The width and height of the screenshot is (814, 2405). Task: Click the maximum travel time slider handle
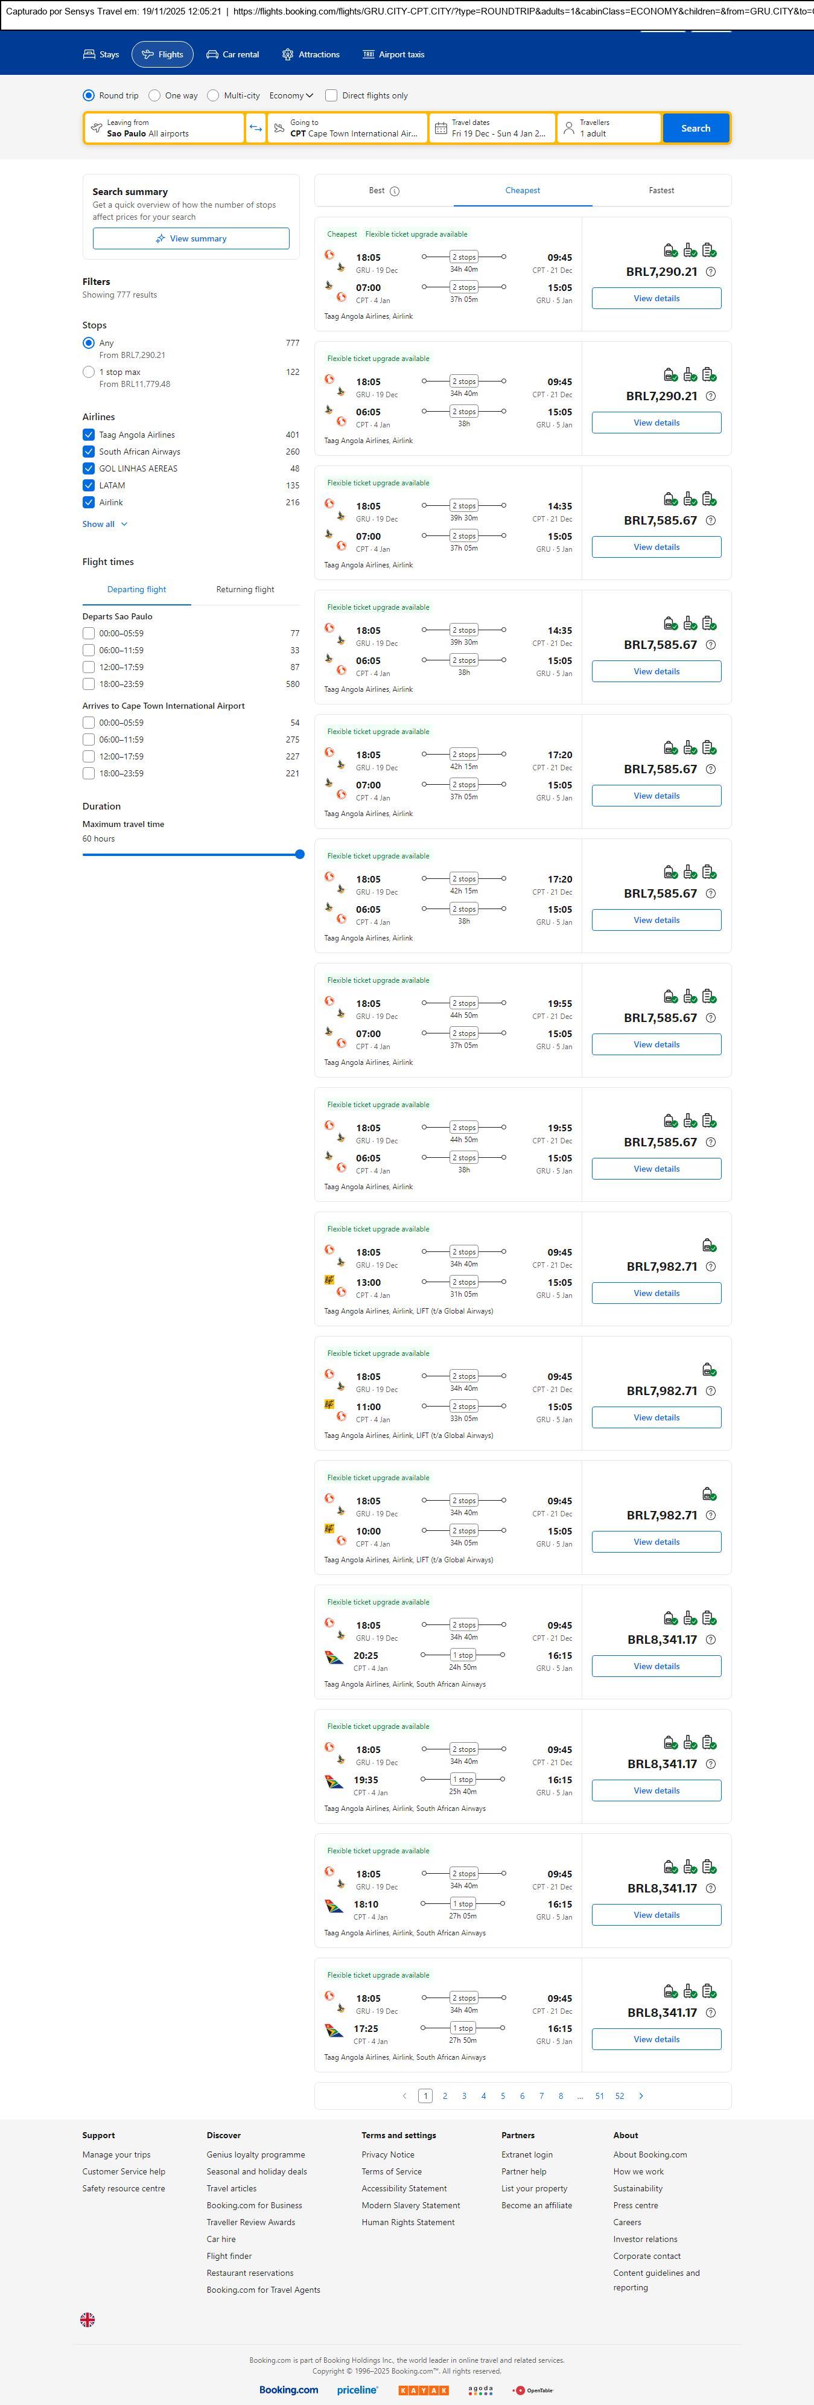point(300,854)
